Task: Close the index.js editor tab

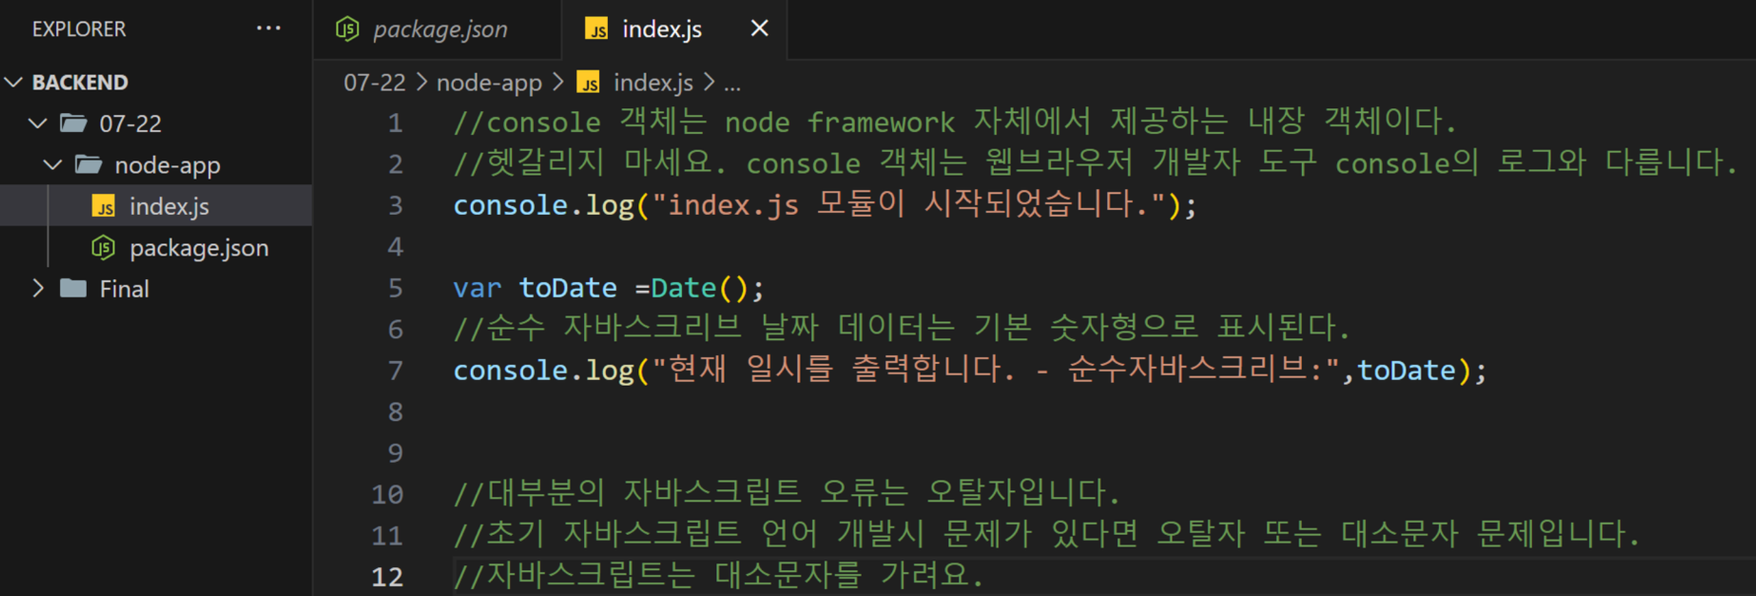Action: point(759,28)
